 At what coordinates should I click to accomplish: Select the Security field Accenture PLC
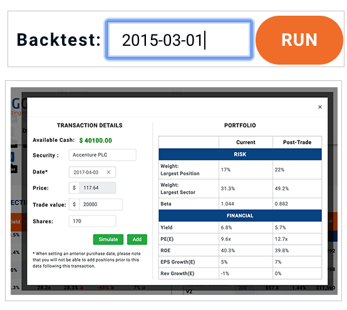click(103, 155)
